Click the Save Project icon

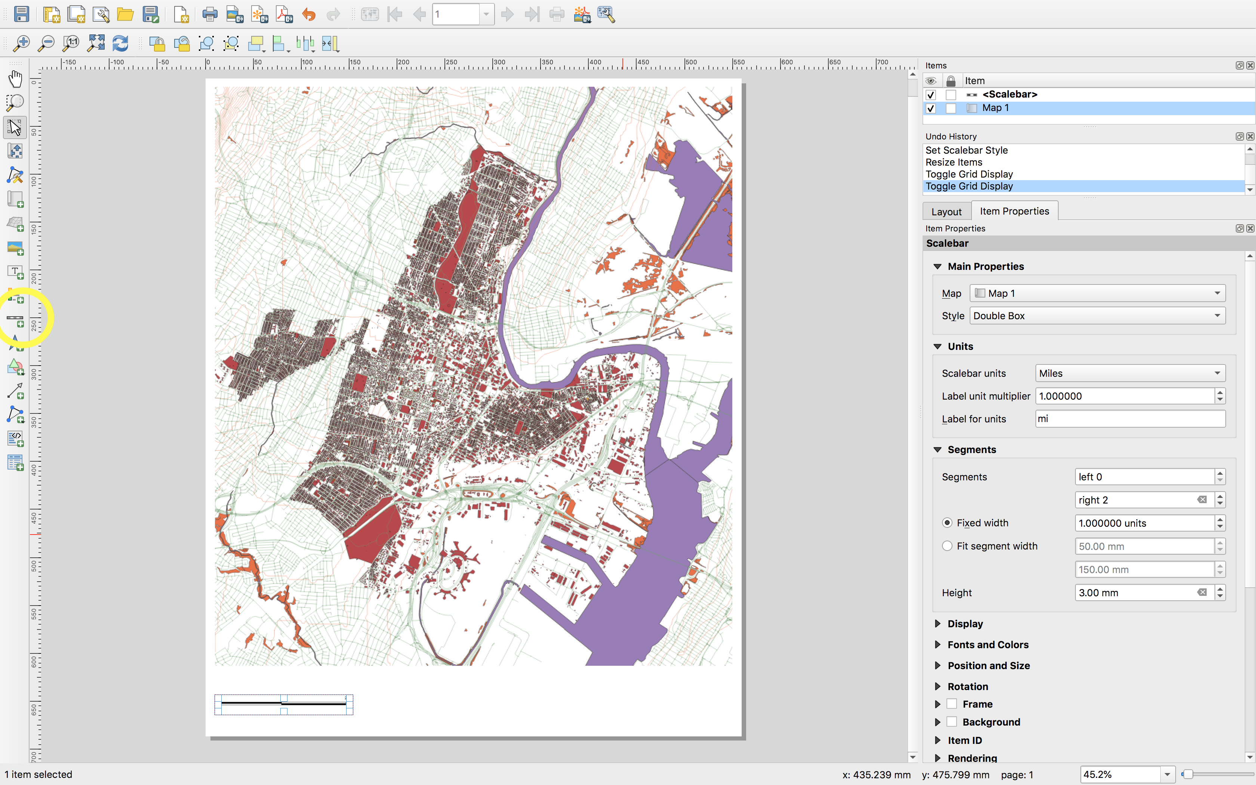[21, 14]
